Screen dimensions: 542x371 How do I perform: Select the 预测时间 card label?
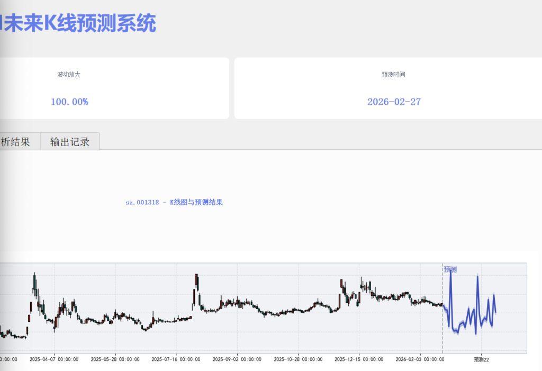pos(393,75)
